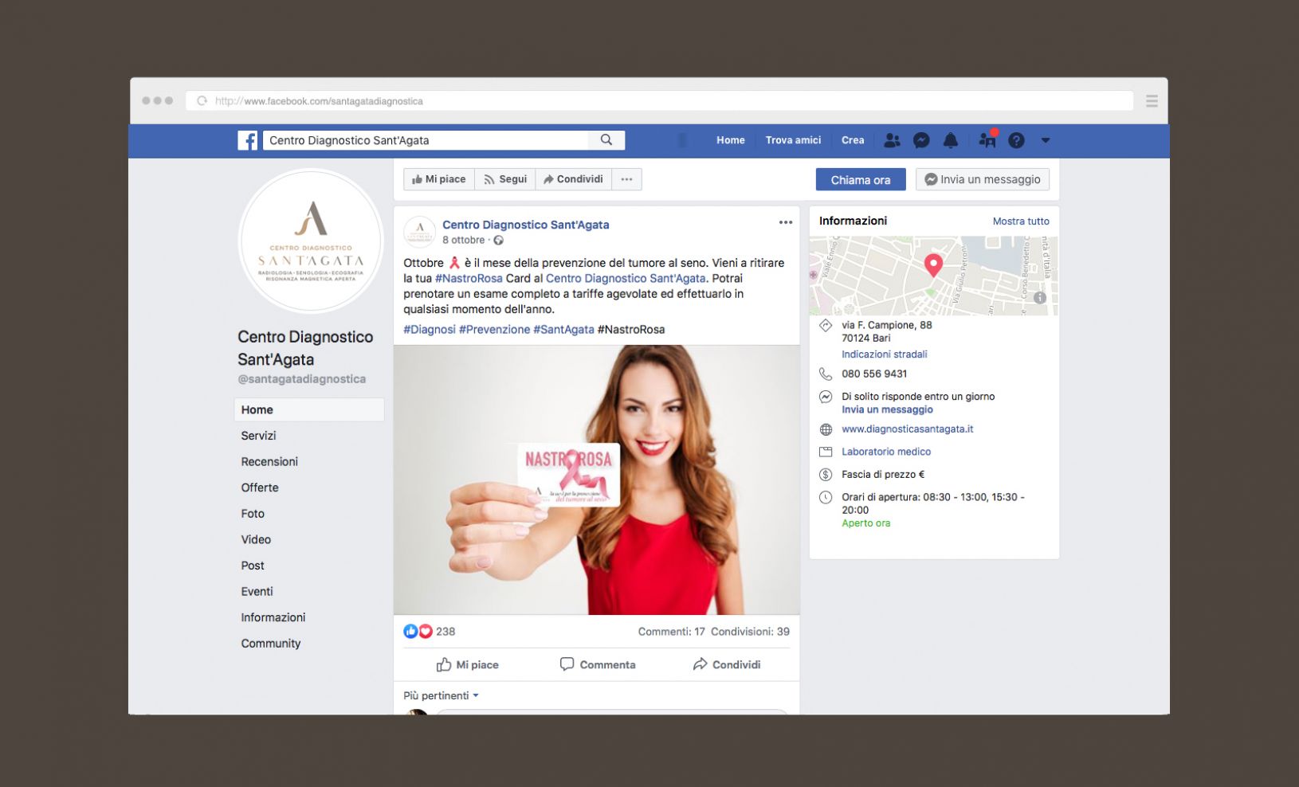
Task: Open Eventi tab in sidebar
Action: tap(257, 592)
